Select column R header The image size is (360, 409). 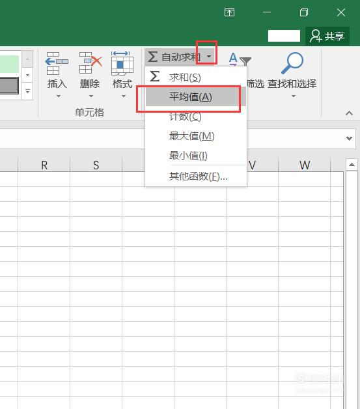pos(44,165)
